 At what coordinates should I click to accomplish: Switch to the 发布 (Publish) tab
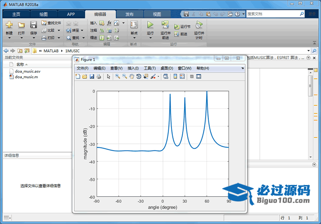click(129, 14)
